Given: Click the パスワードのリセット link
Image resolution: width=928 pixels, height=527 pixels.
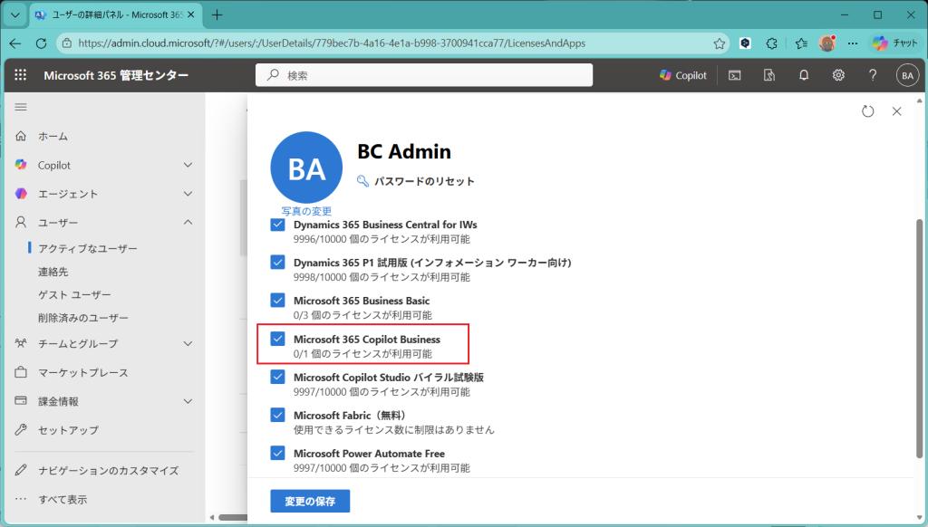Looking at the screenshot, I should click(424, 181).
